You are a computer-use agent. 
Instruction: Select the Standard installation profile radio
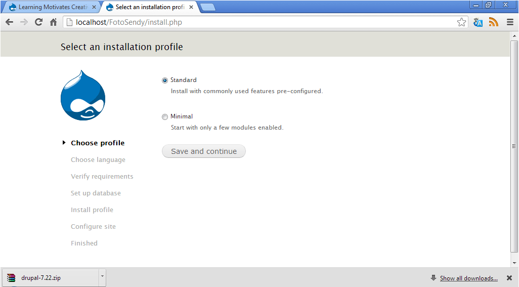tap(165, 80)
